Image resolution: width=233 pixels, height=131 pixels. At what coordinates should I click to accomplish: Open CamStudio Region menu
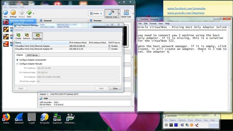pos(173,120)
